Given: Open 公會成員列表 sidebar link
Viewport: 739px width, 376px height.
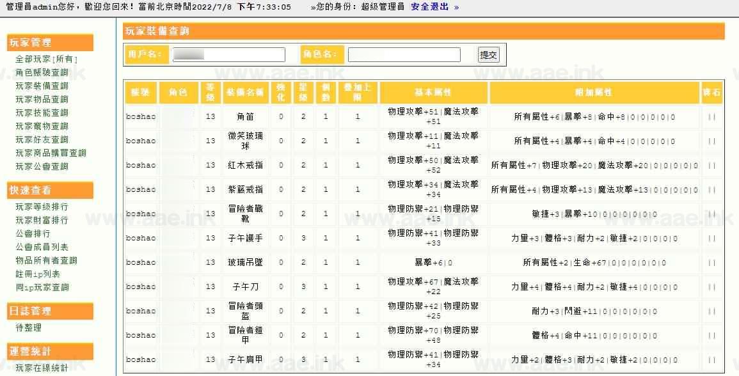Looking at the screenshot, I should (x=42, y=247).
